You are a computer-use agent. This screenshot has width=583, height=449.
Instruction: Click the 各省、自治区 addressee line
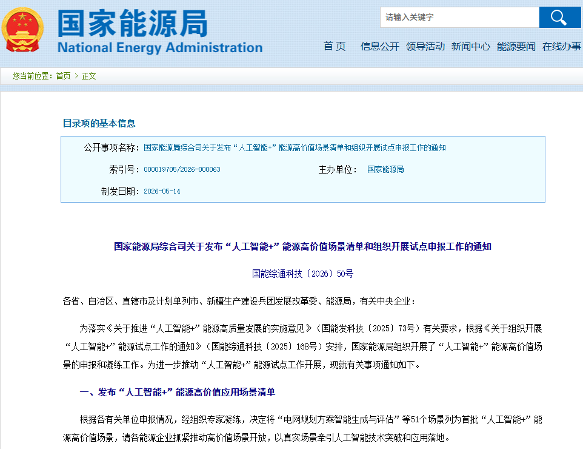239,301
